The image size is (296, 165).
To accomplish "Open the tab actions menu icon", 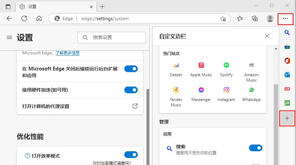I will pos(8,7).
